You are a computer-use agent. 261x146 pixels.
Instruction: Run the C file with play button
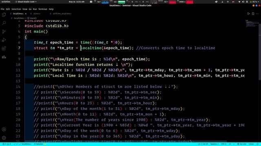tap(248, 13)
